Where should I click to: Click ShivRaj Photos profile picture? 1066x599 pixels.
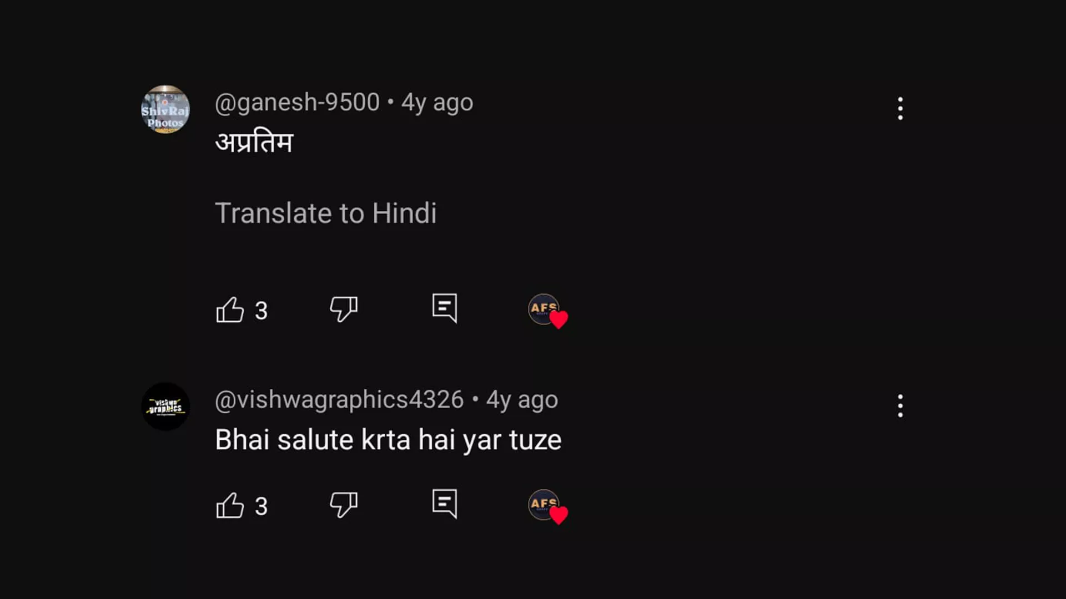(x=165, y=109)
